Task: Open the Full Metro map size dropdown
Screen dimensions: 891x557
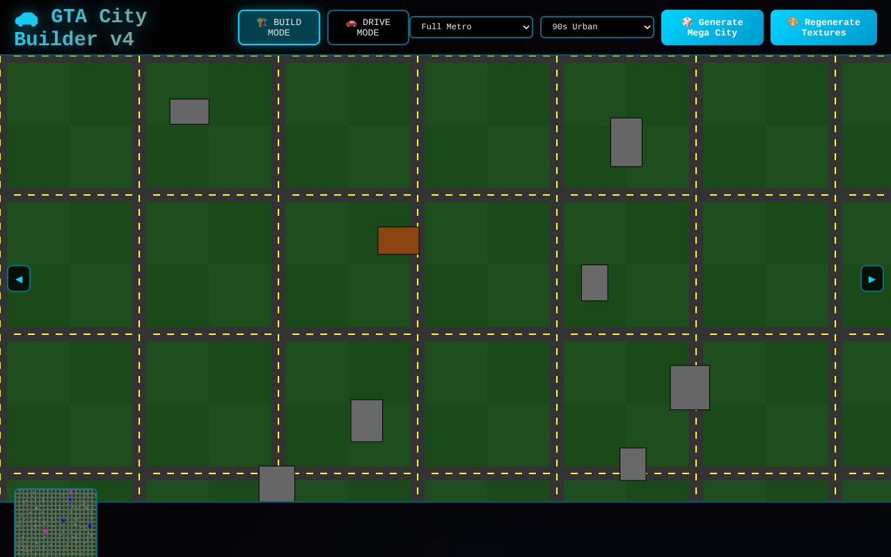Action: pos(471,27)
